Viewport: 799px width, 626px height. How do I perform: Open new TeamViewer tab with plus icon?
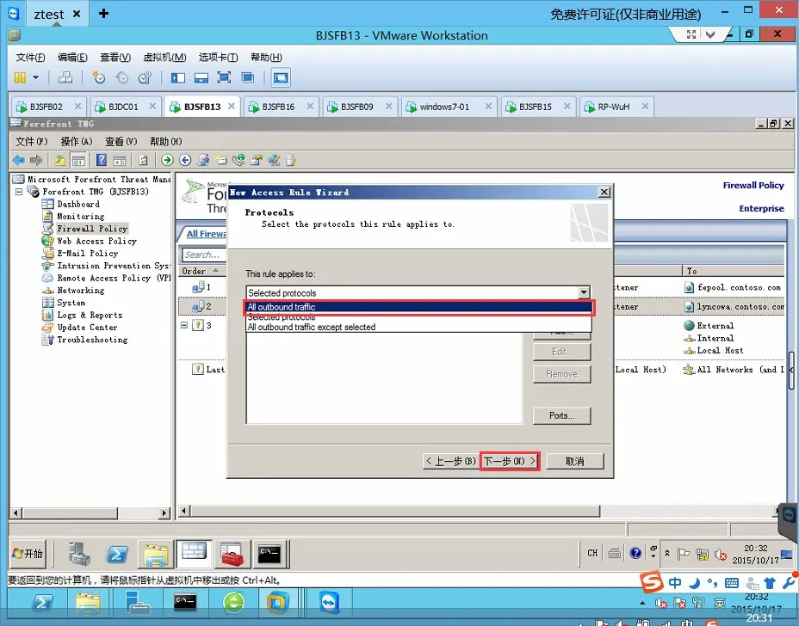tap(103, 13)
